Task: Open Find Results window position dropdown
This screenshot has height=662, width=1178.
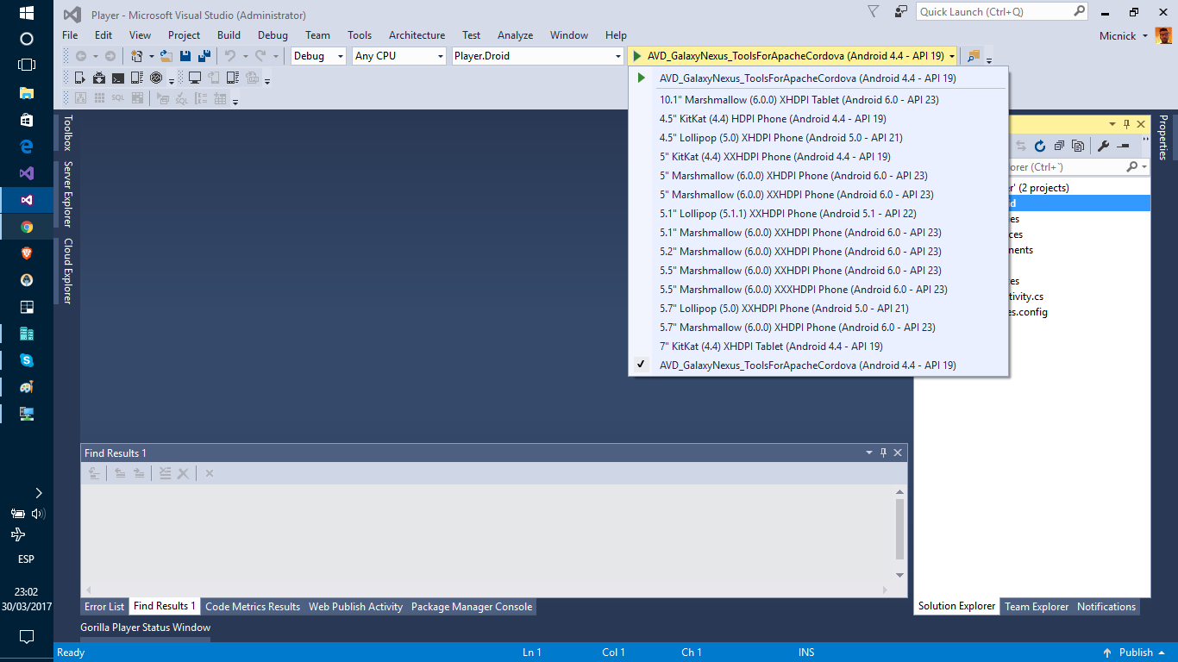Action: tap(869, 453)
